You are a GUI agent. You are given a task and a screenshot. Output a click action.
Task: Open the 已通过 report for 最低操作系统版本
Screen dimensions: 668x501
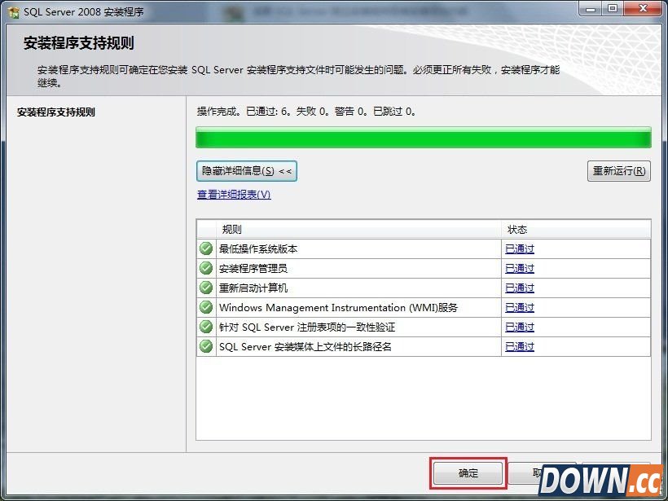[519, 248]
